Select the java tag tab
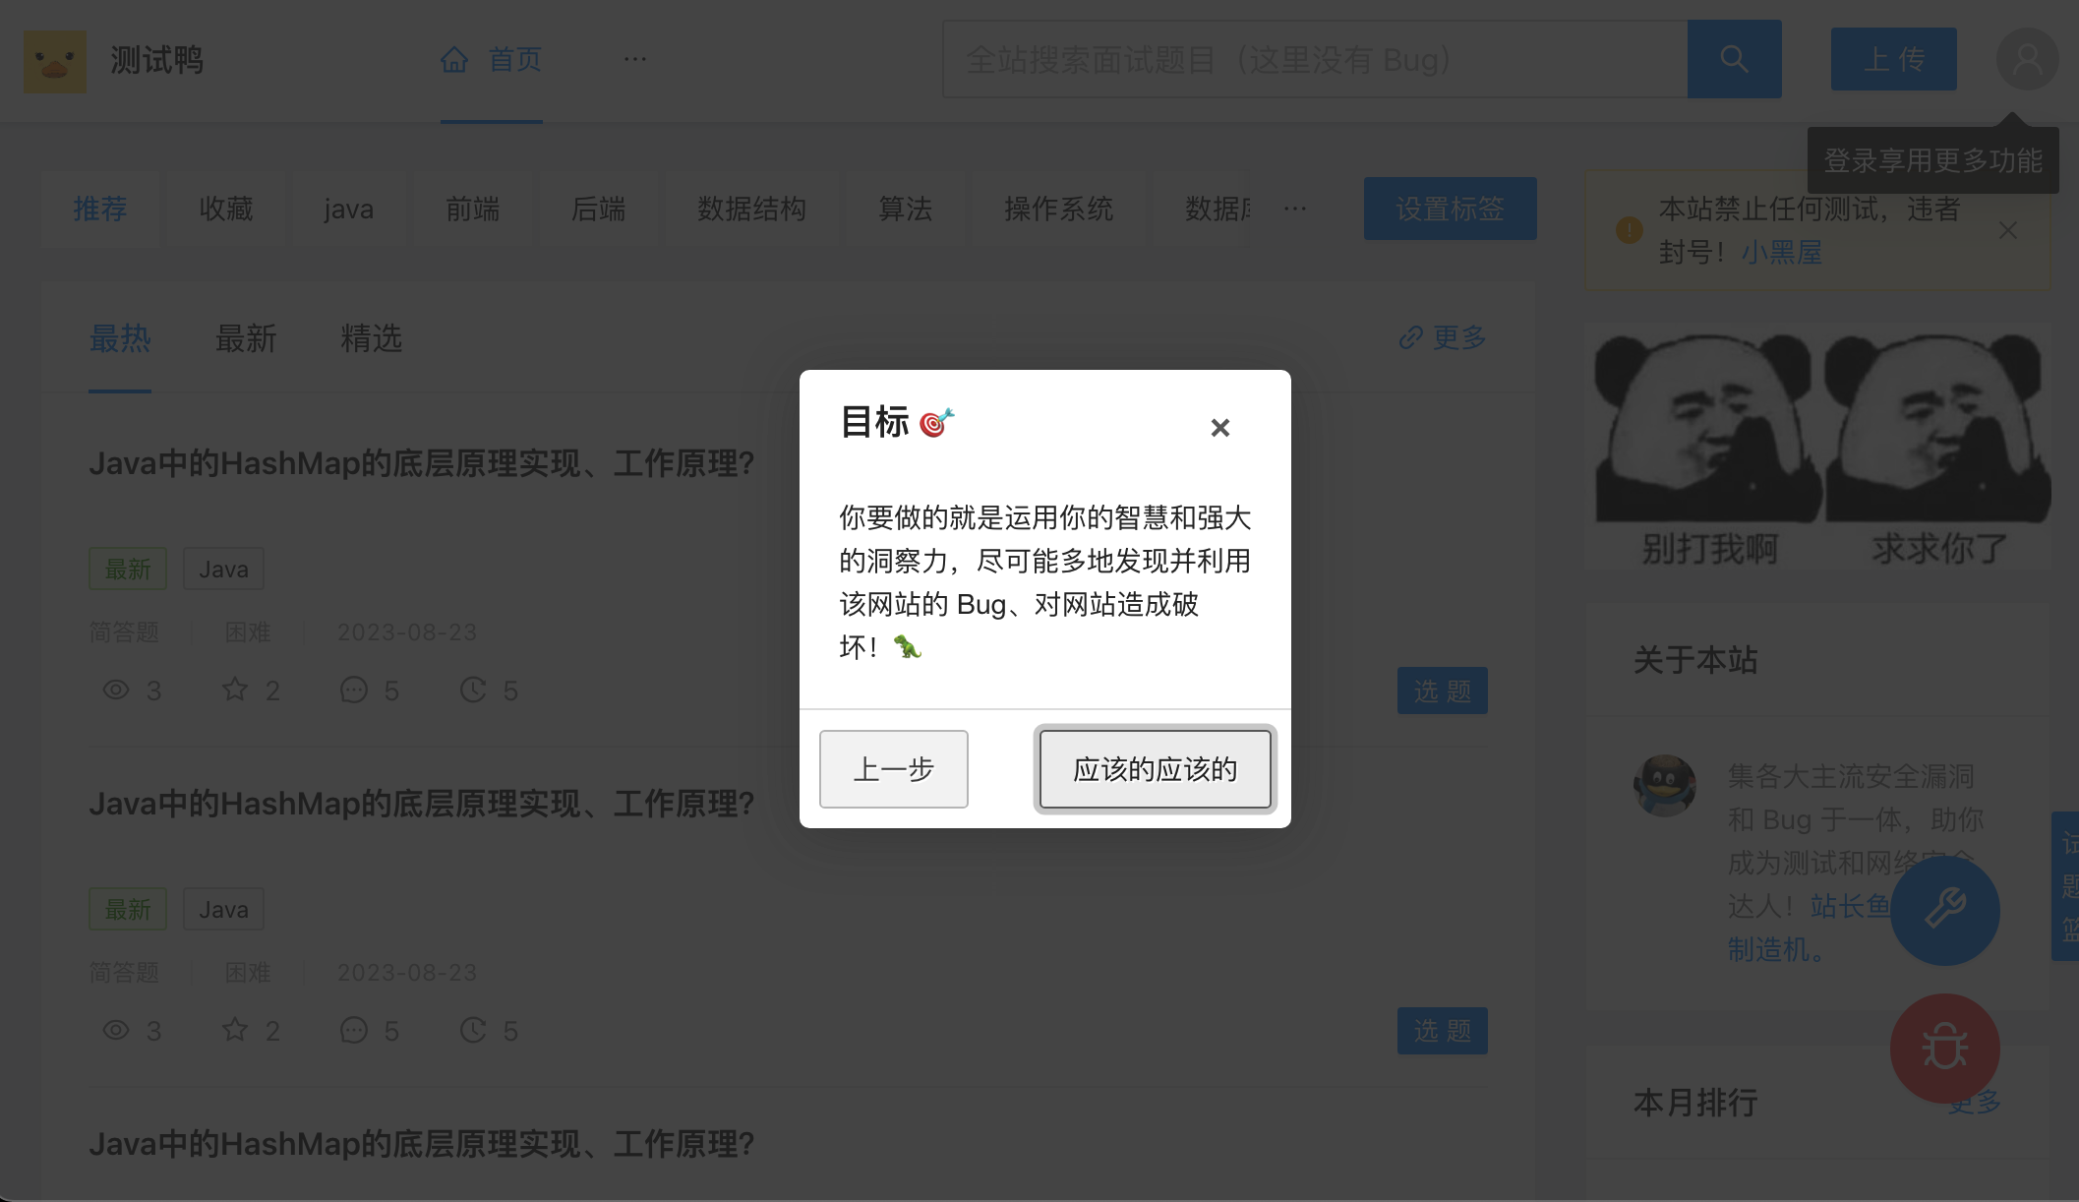The image size is (2079, 1202). click(348, 209)
